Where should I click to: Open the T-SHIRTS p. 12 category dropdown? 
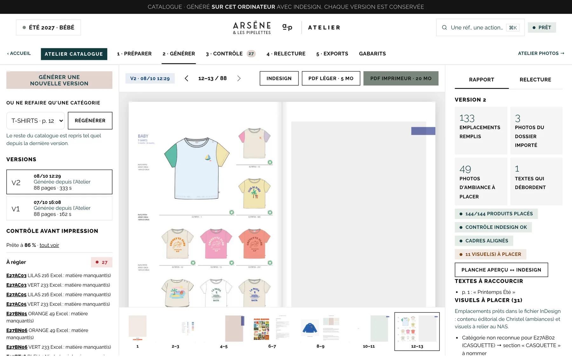36,121
